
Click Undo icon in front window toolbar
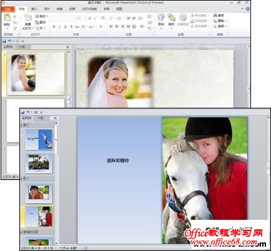(x=28, y=112)
